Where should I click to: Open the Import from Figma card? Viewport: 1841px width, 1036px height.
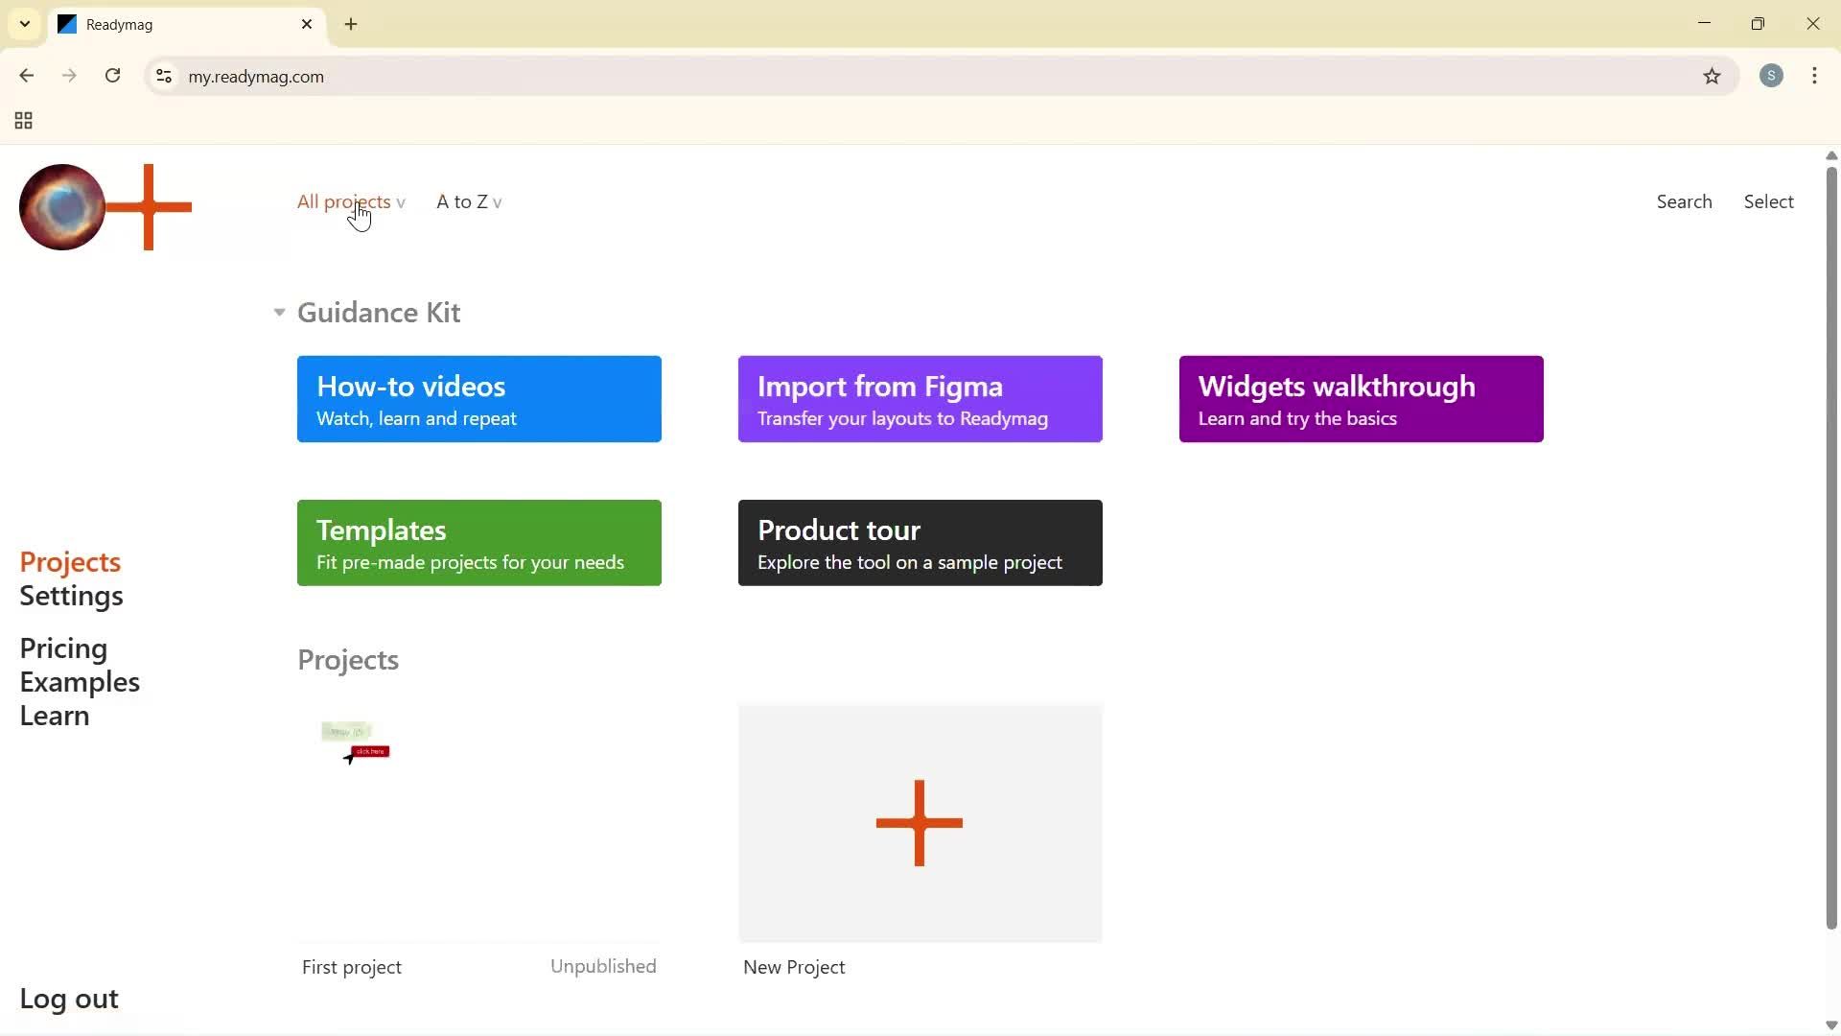coord(919,398)
